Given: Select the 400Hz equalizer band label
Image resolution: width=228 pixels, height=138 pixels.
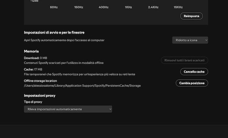Looking at the screenshot, I should [x=104, y=7].
